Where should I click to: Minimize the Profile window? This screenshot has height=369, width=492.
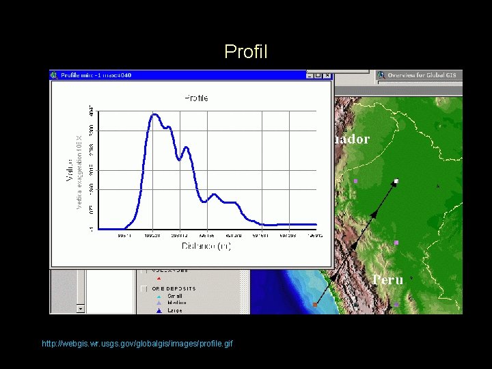click(310, 75)
